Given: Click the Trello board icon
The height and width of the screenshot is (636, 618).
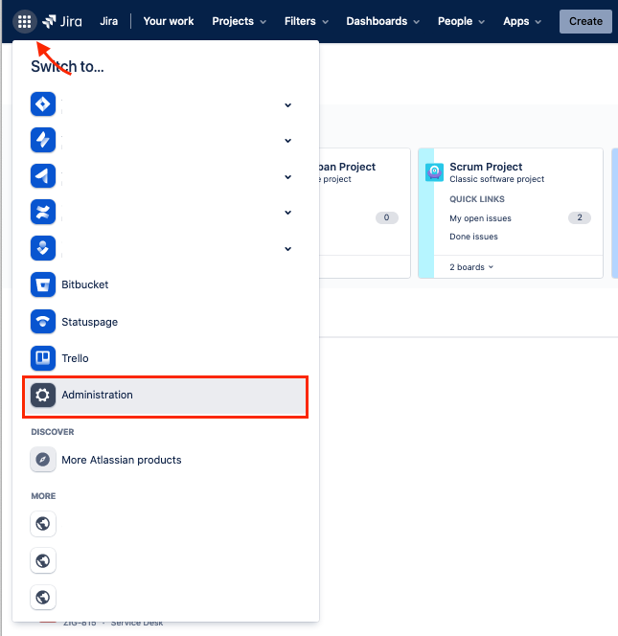Looking at the screenshot, I should coord(43,358).
